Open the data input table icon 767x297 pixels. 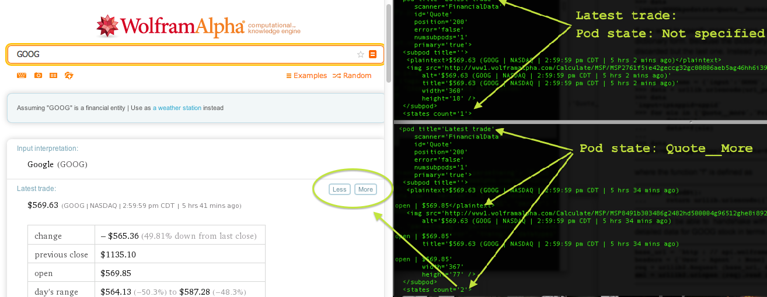[53, 76]
